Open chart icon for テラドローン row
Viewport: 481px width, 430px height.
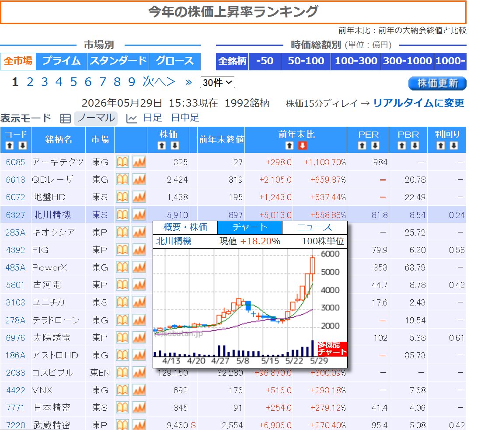tap(139, 320)
